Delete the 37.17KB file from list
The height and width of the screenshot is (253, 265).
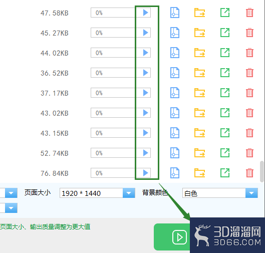pyautogui.click(x=249, y=93)
